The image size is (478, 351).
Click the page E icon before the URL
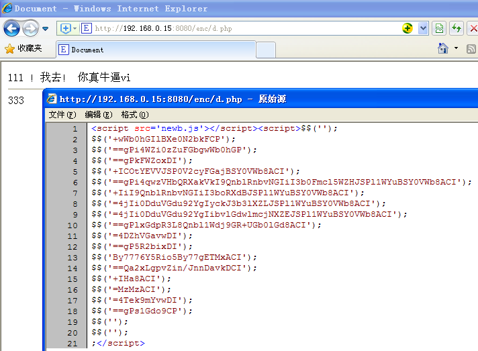click(87, 28)
